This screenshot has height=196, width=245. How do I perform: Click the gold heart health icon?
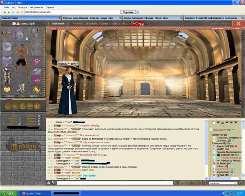click(x=7, y=90)
